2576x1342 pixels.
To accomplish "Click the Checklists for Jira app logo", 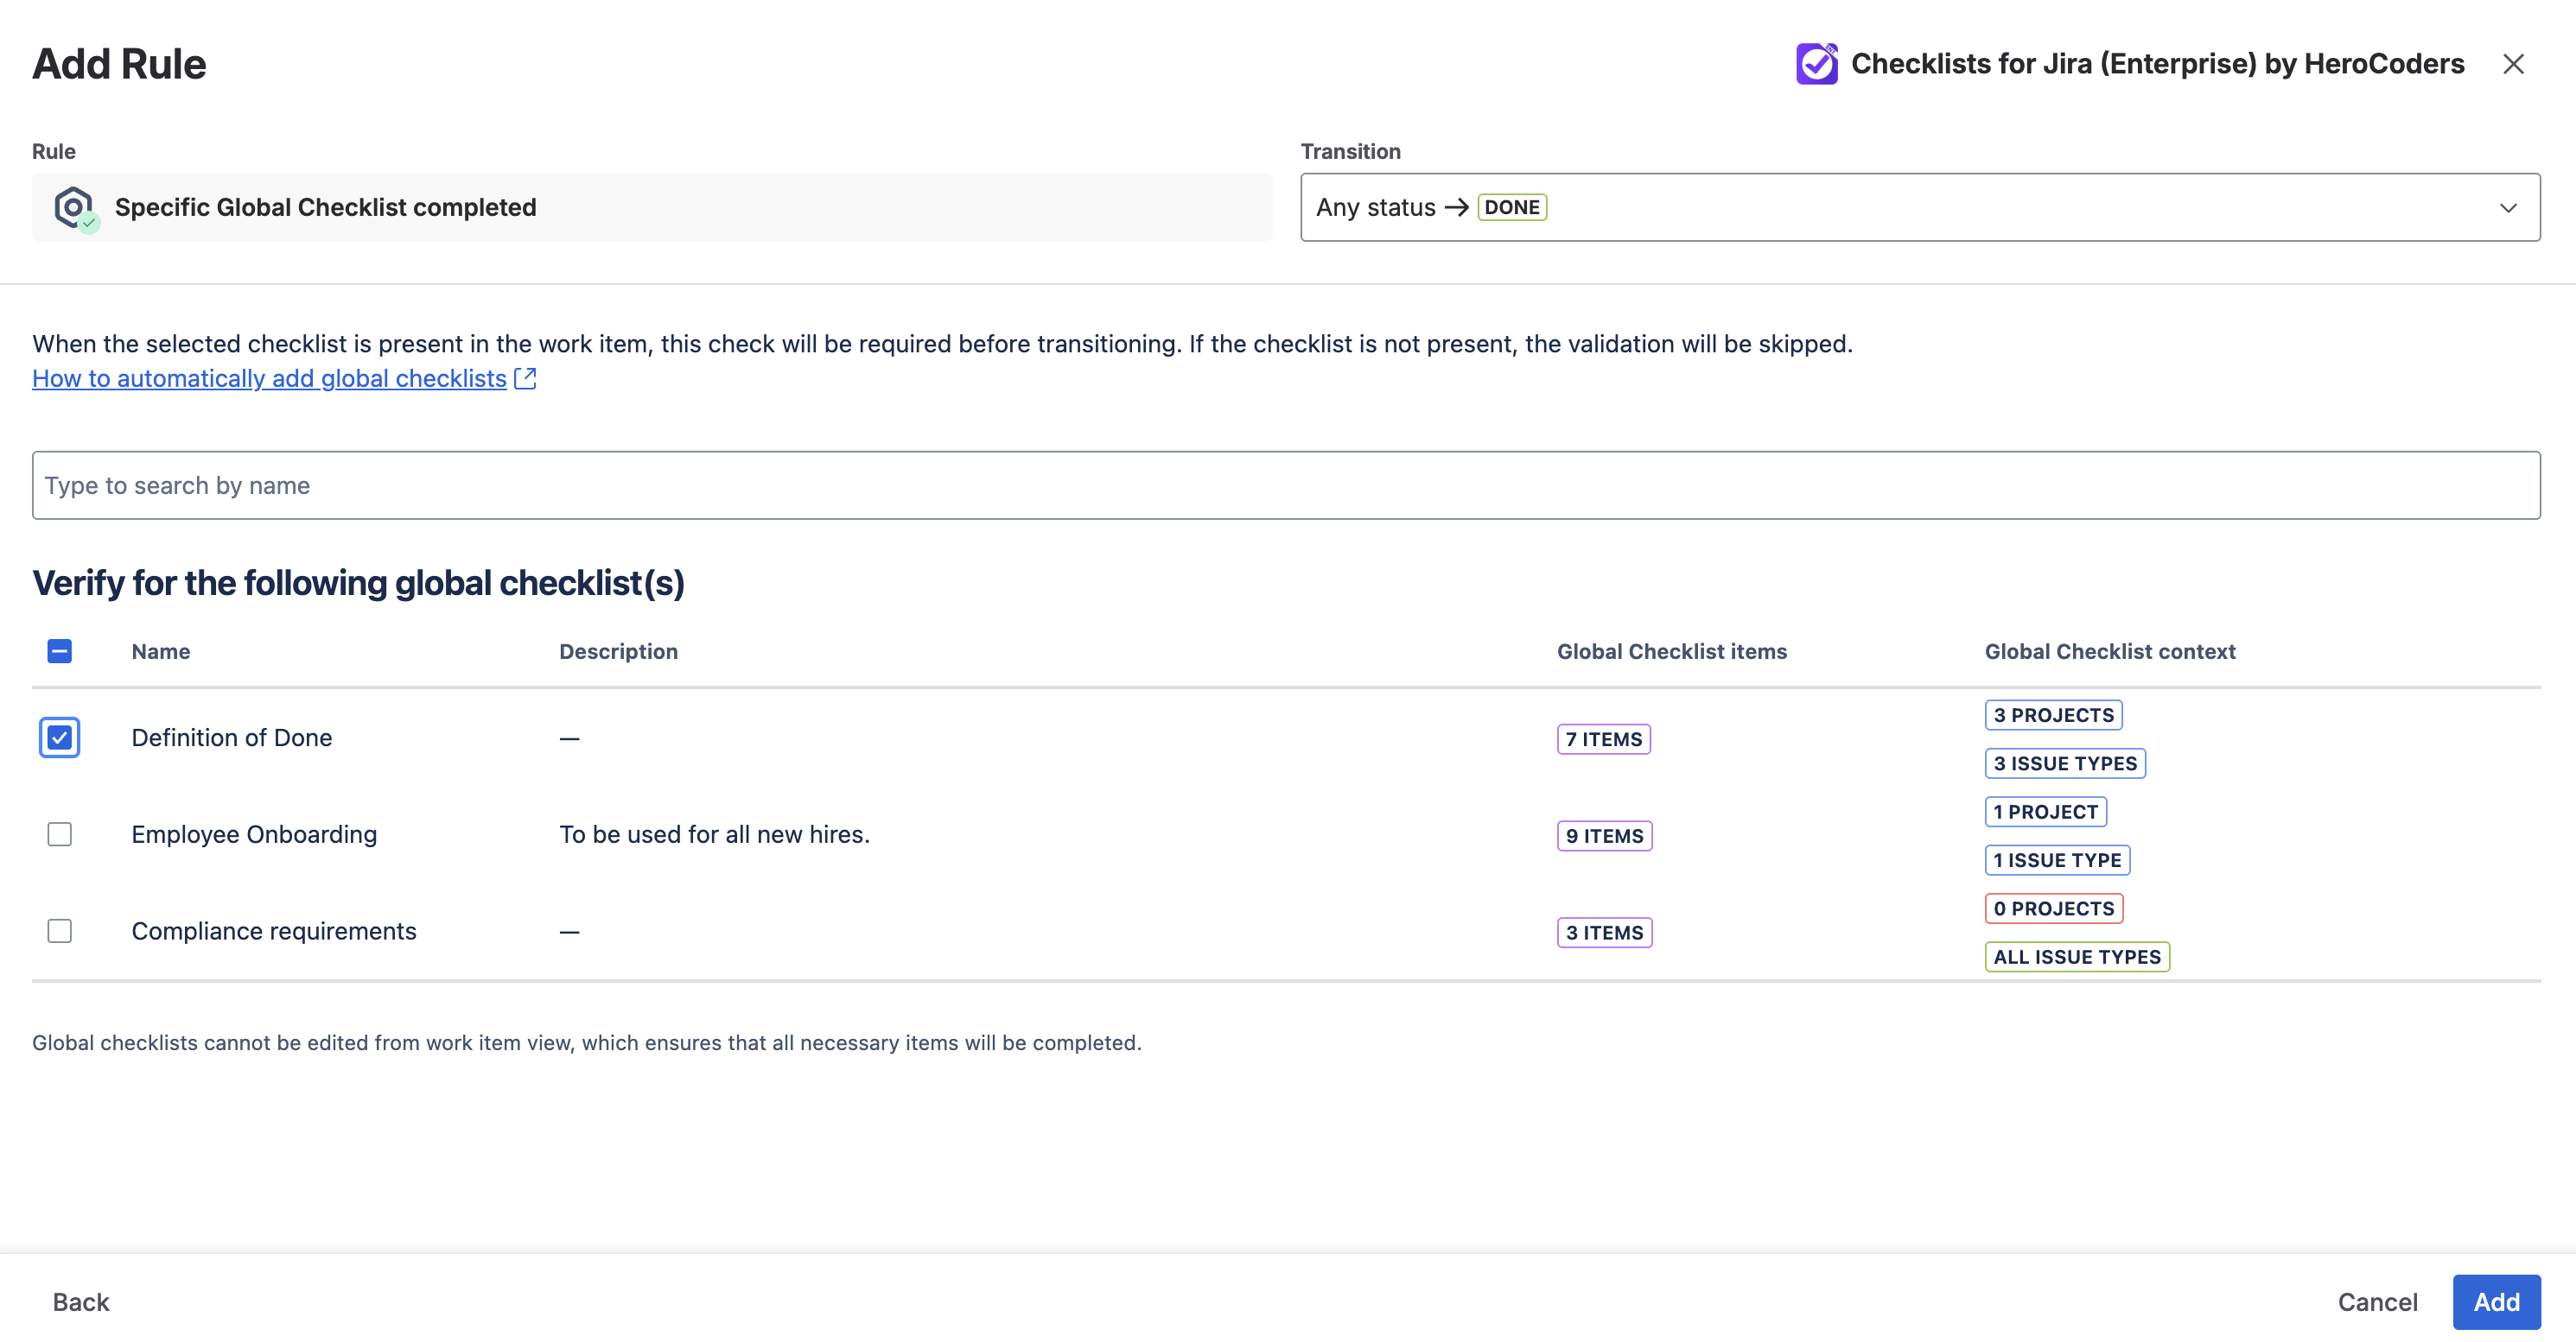I will [x=1816, y=64].
